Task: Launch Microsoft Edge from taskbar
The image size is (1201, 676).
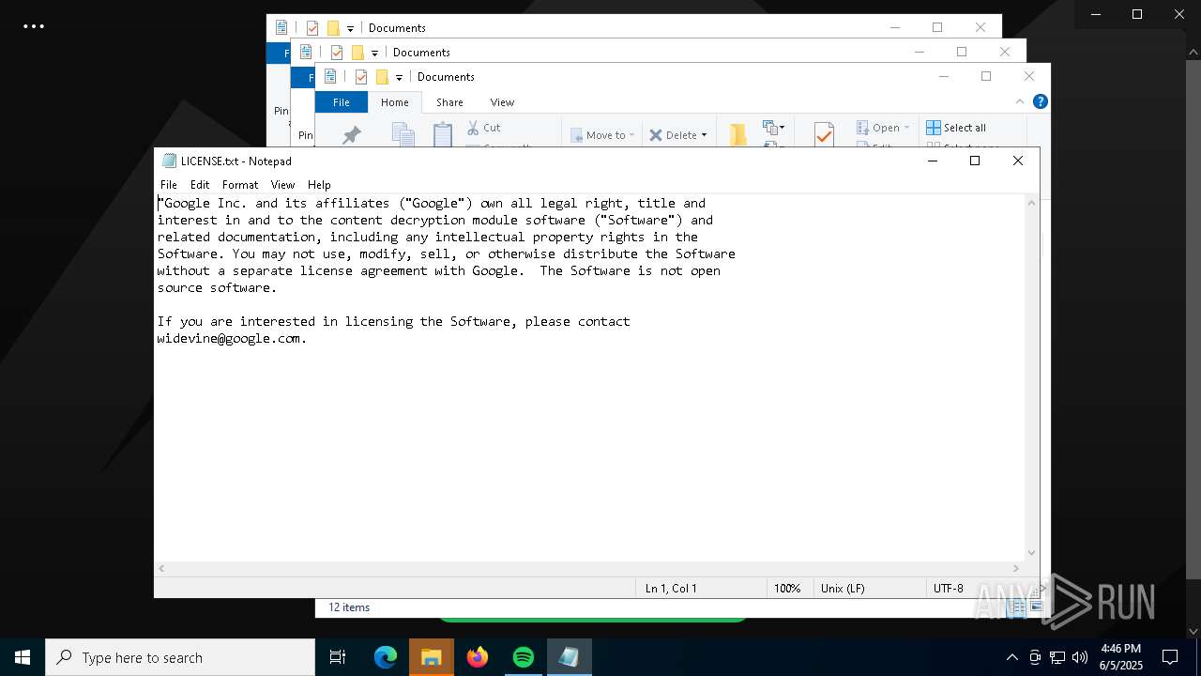Action: [x=386, y=657]
